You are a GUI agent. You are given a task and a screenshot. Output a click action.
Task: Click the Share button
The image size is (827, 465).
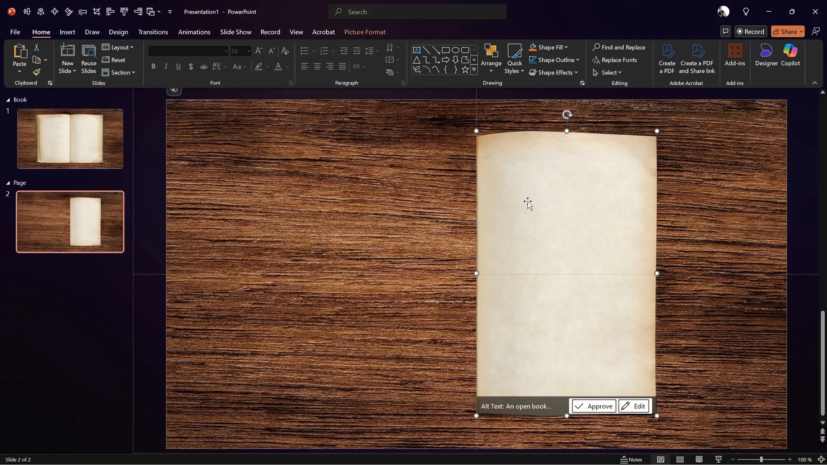click(787, 31)
